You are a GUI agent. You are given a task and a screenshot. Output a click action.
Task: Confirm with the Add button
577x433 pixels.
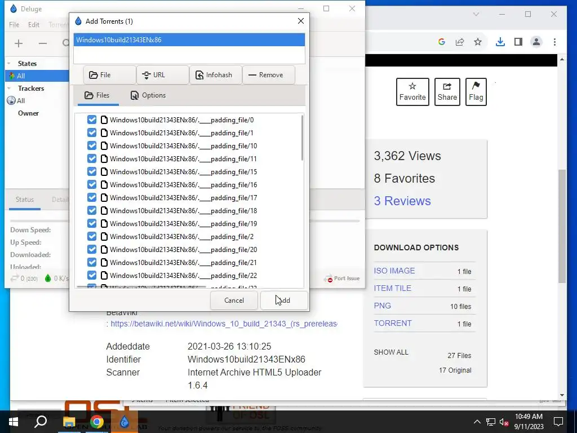(284, 301)
